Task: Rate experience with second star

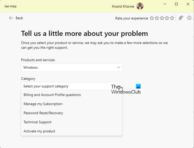Action: point(157,18)
